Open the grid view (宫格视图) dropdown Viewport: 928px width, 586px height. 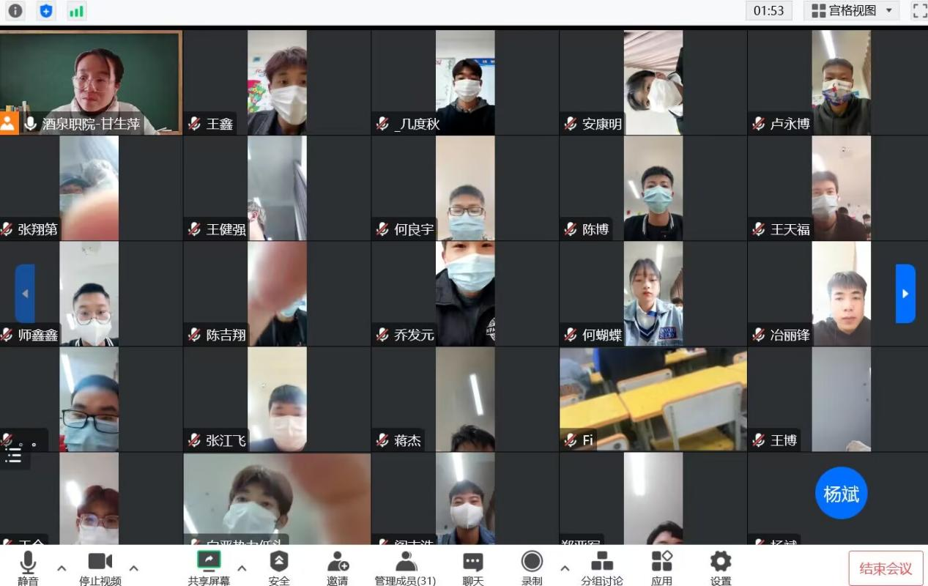(852, 10)
